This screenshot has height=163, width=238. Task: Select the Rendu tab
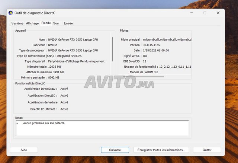click(46, 23)
